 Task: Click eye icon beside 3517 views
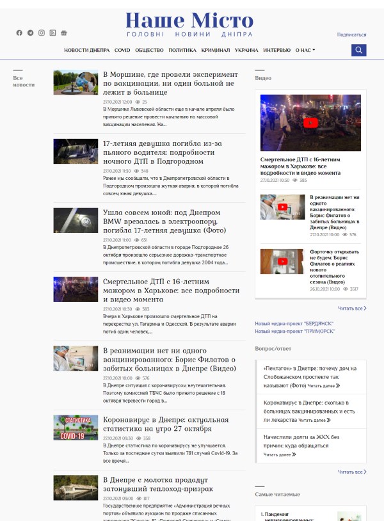[x=345, y=289]
